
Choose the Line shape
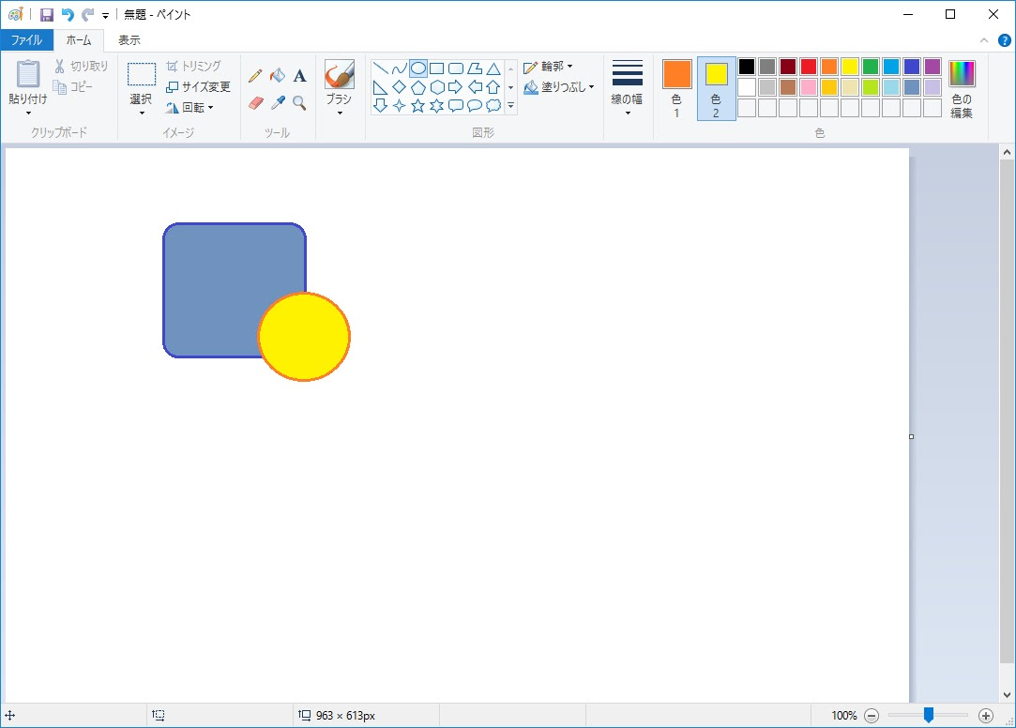pos(380,68)
